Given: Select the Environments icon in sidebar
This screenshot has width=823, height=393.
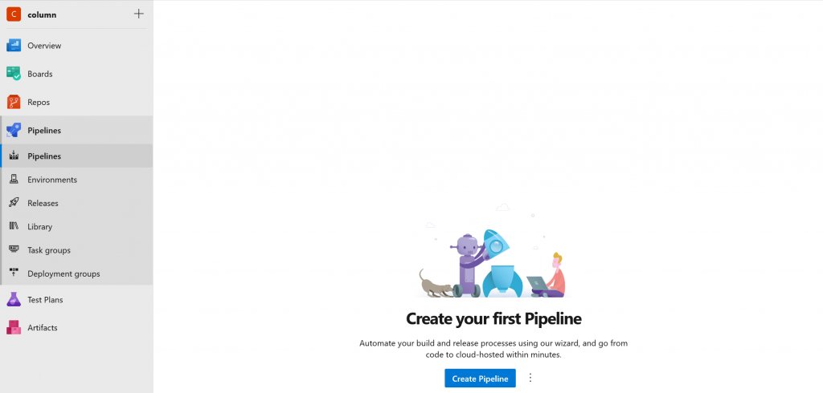Looking at the screenshot, I should pos(14,179).
